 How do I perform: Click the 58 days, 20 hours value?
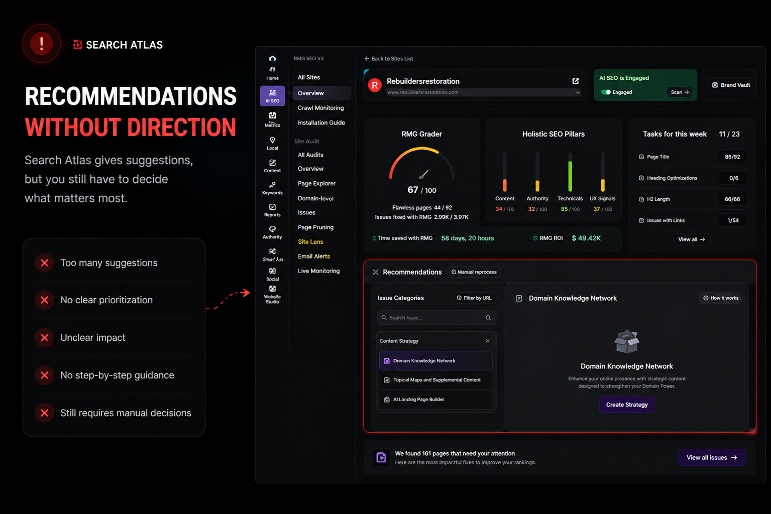click(468, 238)
